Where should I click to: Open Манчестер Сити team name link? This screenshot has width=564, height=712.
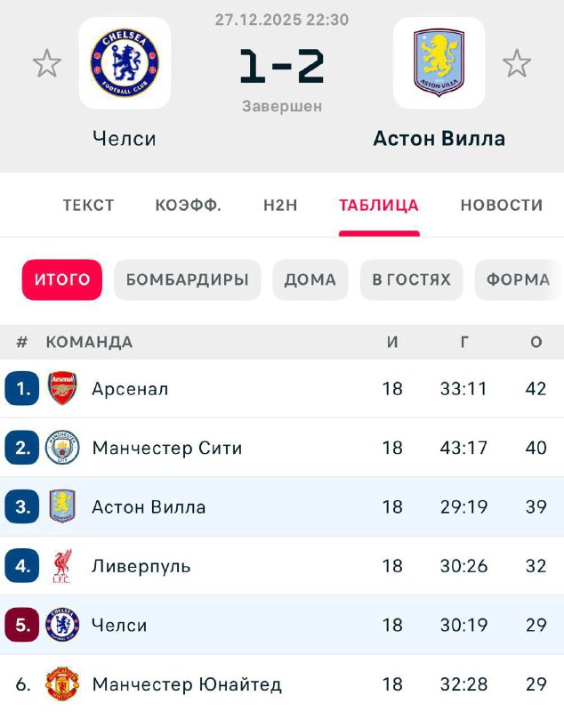coord(166,448)
